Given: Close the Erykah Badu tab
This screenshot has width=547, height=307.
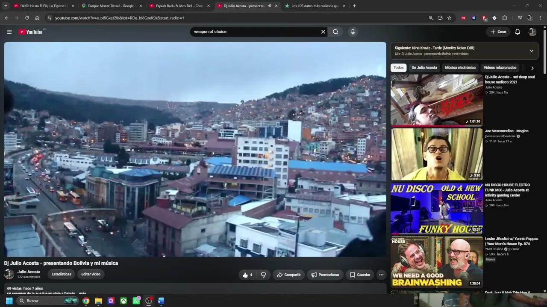Looking at the screenshot, I should [209, 6].
